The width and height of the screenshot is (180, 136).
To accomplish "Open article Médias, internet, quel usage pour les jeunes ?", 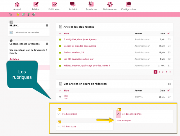I will (87, 66).
